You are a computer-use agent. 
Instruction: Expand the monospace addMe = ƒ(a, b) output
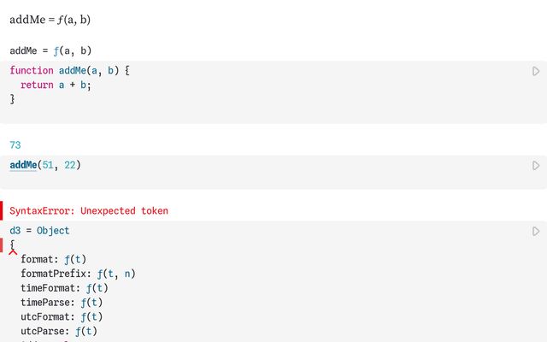pyautogui.click(x=50, y=50)
